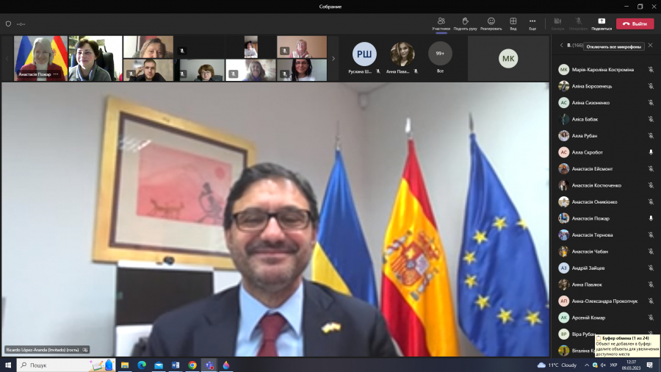Screen dimensions: 661x372
Task: Click the АЗ avatar of Андрій Зайцев
Action: [563, 268]
